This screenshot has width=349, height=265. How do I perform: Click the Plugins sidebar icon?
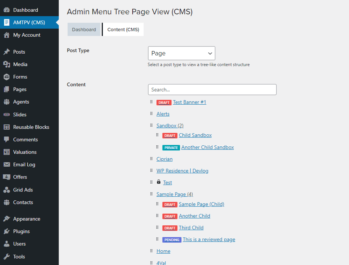[6, 231]
